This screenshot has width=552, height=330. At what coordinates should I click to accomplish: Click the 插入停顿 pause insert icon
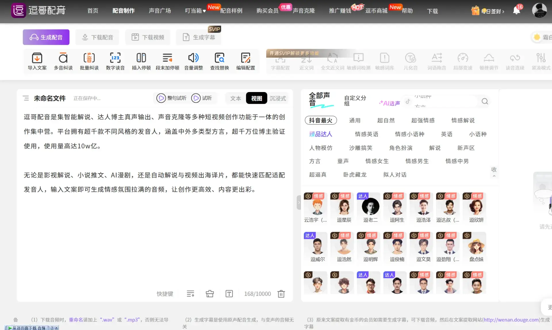point(141,58)
